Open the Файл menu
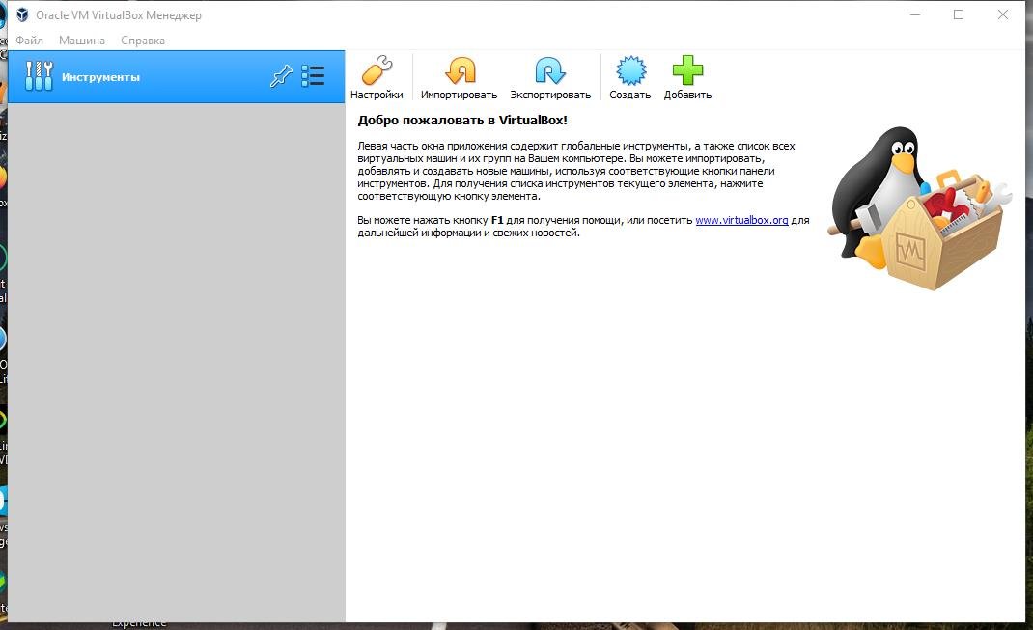This screenshot has width=1033, height=630. 30,41
